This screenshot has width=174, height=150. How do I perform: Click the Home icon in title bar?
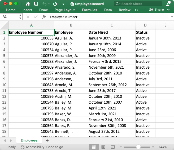point(28,4)
